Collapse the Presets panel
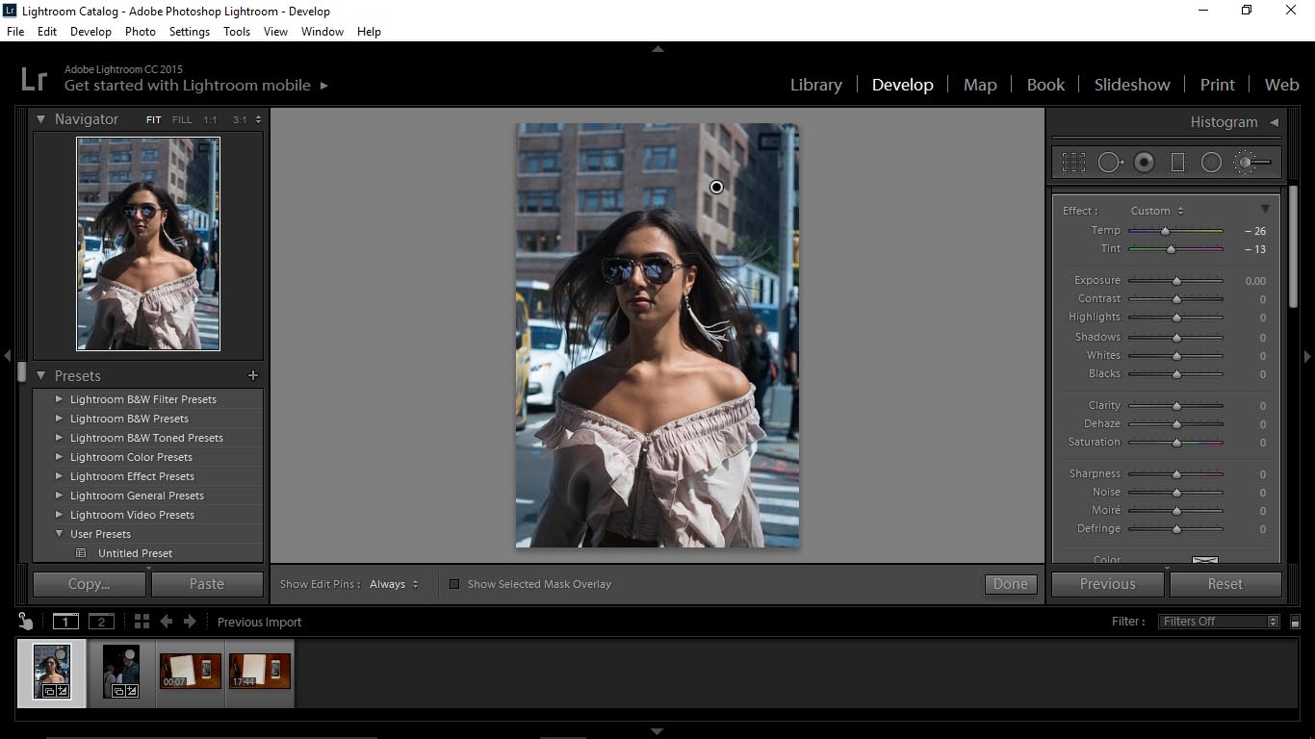 [41, 375]
